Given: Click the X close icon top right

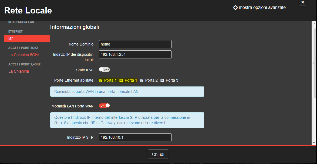Looking at the screenshot, I should click(302, 3).
